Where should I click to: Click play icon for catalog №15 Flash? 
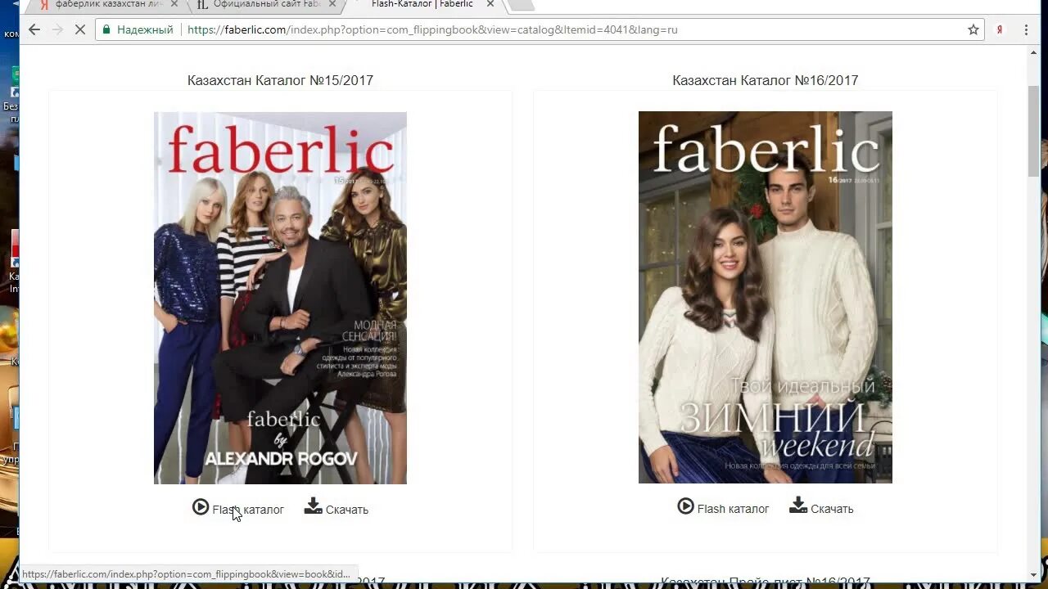click(x=201, y=507)
